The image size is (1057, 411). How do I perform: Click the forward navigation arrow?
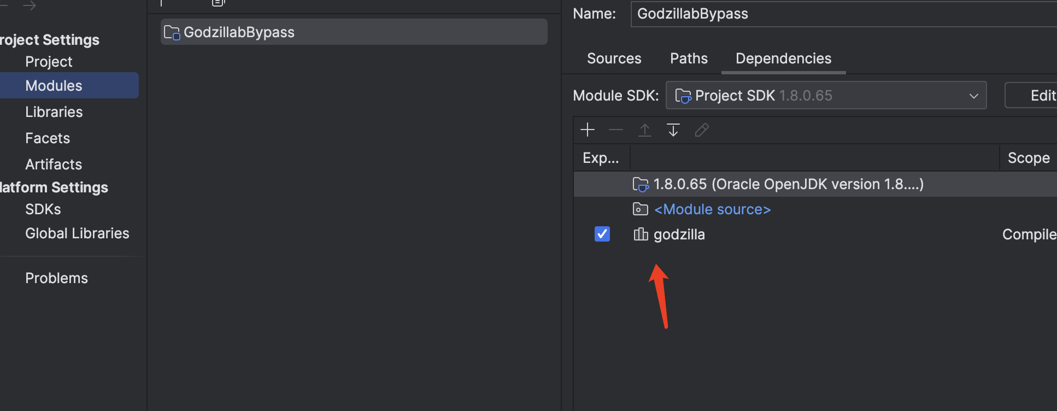(x=30, y=5)
